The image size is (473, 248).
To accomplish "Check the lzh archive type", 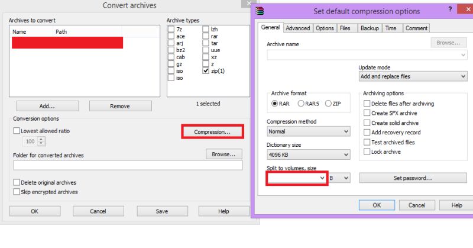I will coord(206,29).
